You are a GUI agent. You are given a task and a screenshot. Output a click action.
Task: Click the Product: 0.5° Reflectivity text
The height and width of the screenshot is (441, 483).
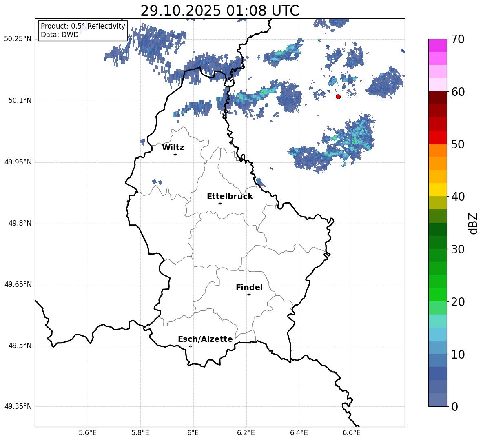83,26
